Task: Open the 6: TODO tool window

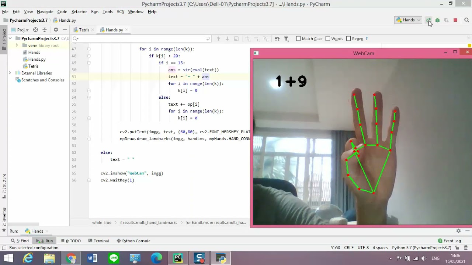Action: 70,241
